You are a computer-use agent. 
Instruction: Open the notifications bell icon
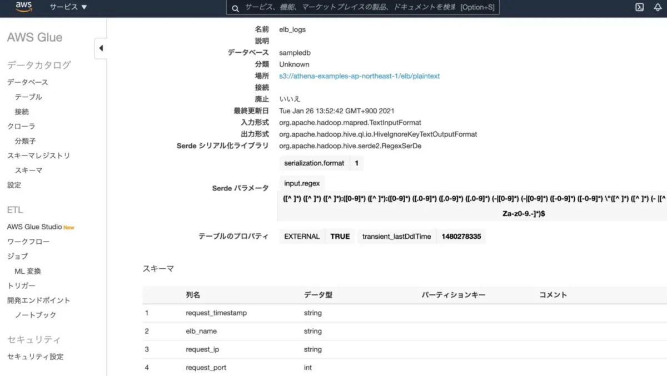[x=658, y=7]
